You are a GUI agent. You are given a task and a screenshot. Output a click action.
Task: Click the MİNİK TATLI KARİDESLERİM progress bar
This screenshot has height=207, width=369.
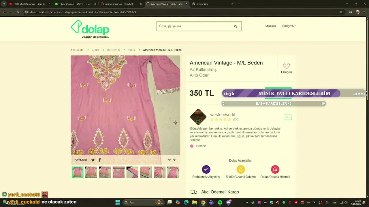click(x=294, y=93)
